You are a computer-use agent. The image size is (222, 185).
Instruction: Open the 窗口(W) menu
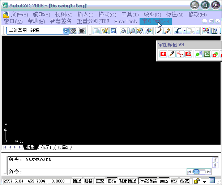click(13, 21)
